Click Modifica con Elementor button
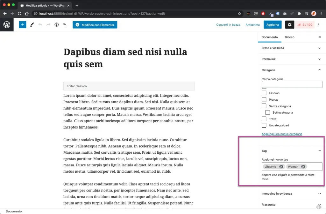 pyautogui.click(x=95, y=25)
